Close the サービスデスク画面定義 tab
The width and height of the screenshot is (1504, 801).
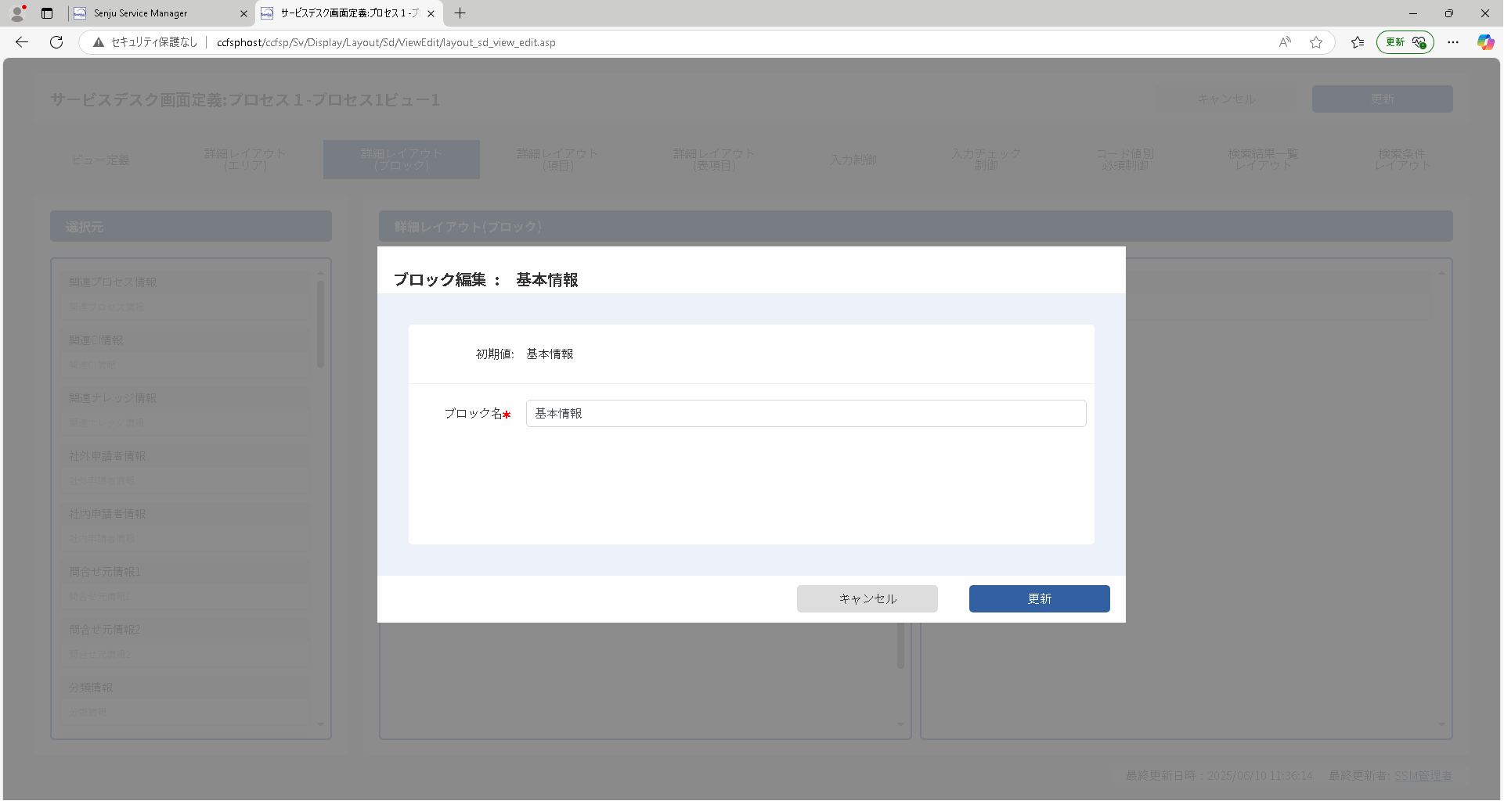(431, 13)
